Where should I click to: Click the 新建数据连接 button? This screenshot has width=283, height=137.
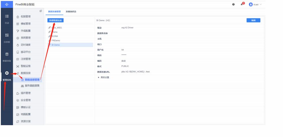coord(55,20)
